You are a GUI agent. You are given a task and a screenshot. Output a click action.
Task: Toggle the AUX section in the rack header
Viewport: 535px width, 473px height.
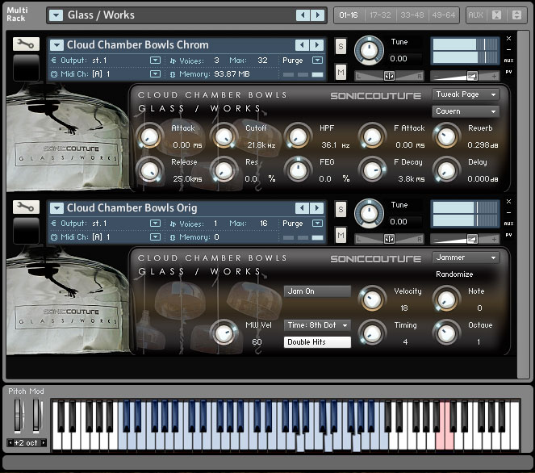pos(475,15)
